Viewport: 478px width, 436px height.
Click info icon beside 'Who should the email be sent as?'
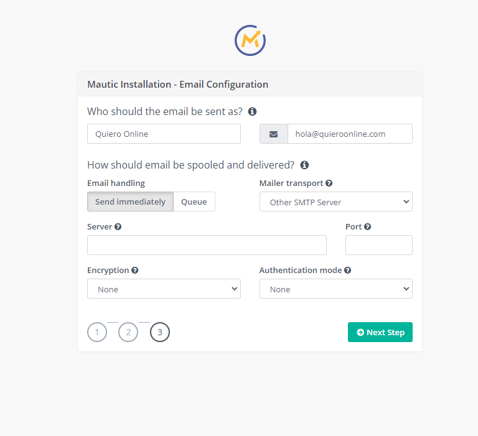point(252,111)
